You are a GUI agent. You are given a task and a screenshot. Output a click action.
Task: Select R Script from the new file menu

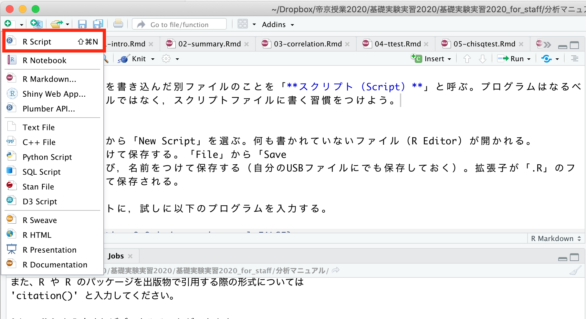(37, 42)
